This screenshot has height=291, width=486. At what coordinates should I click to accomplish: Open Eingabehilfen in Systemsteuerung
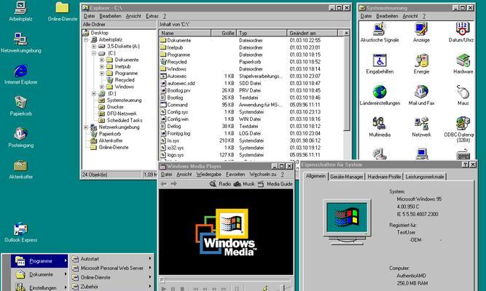point(380,64)
